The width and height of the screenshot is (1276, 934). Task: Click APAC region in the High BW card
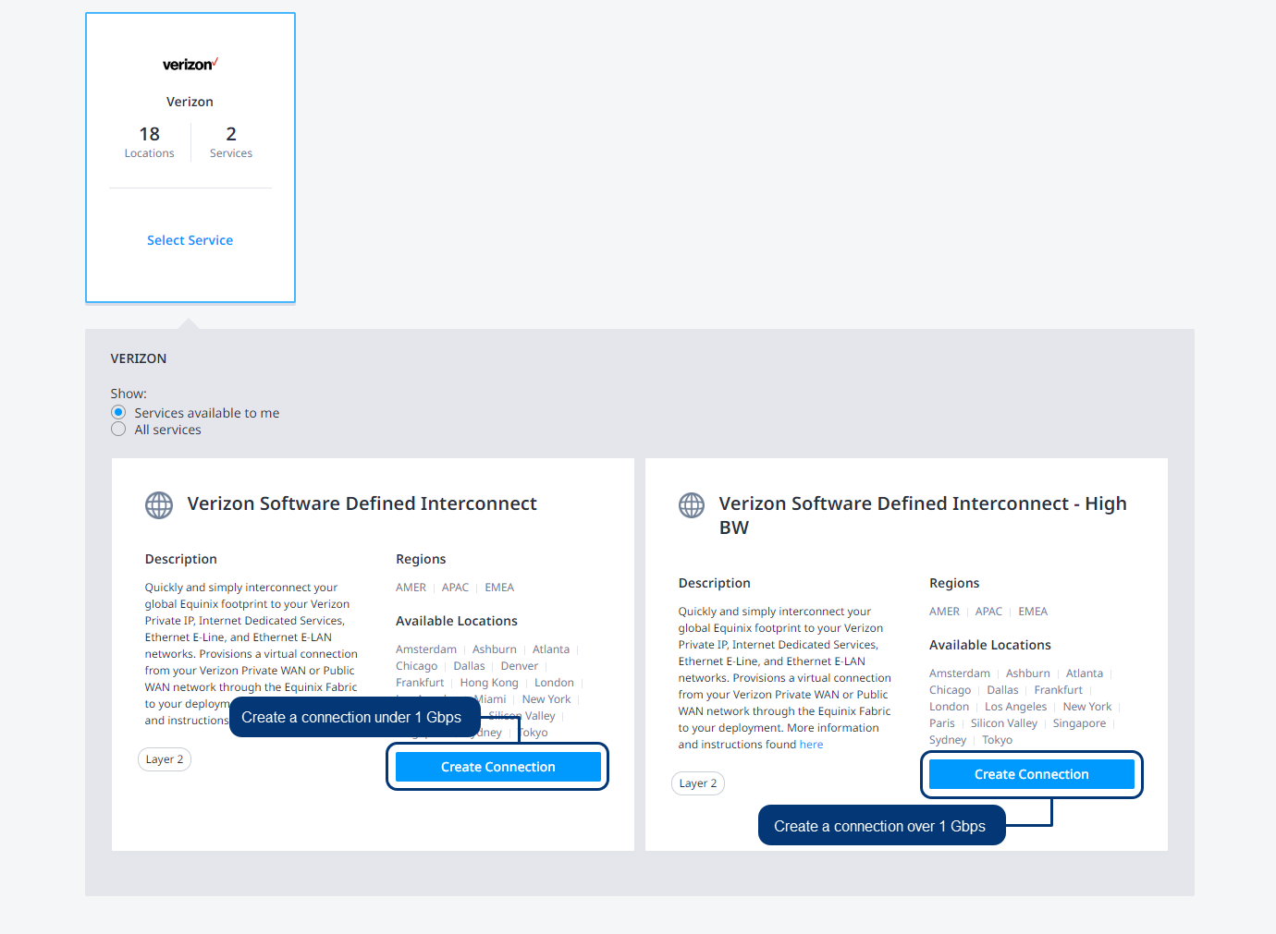988,612
